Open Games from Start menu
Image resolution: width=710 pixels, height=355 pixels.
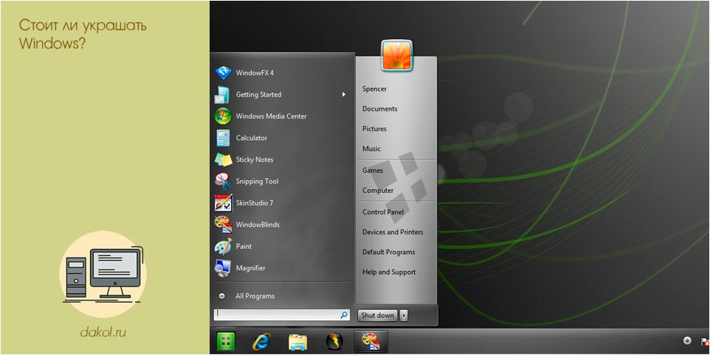pyautogui.click(x=373, y=170)
